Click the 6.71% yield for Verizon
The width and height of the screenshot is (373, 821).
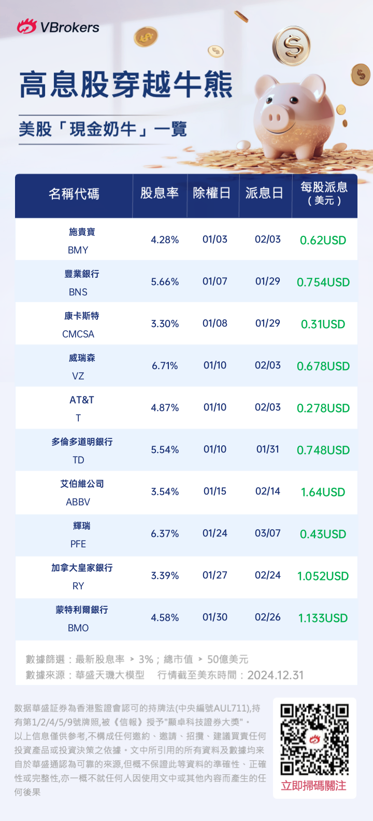(x=165, y=366)
